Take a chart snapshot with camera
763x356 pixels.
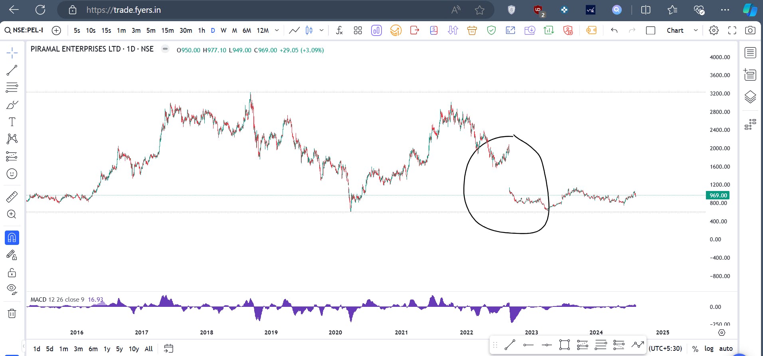coord(750,30)
